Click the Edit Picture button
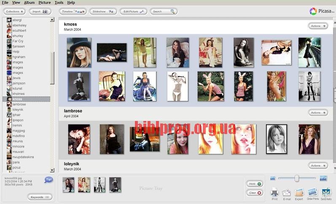The height and width of the screenshot is (204, 336). point(134,11)
